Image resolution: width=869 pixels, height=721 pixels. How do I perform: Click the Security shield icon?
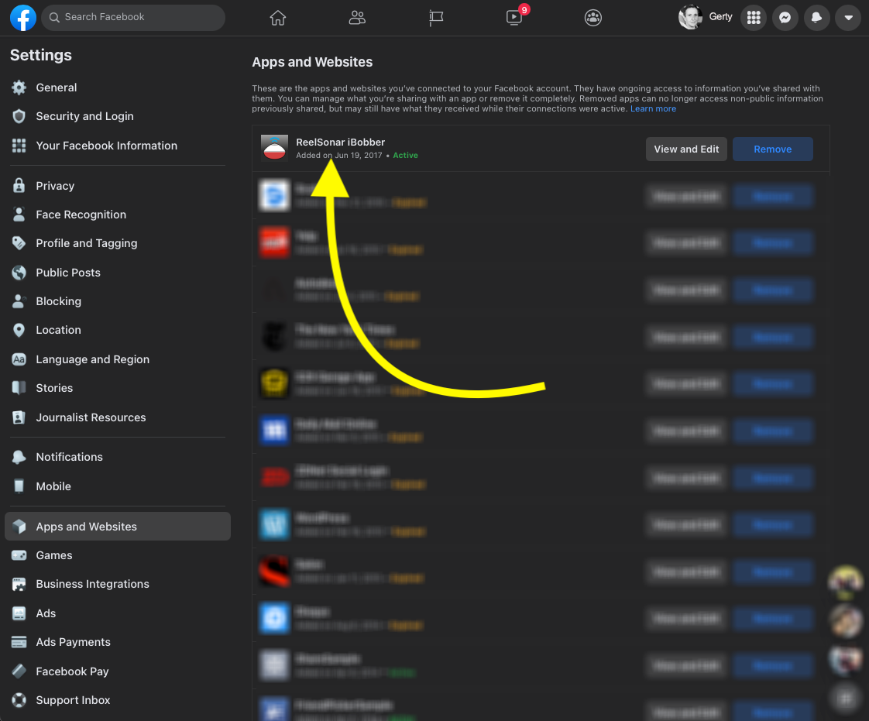click(x=19, y=116)
